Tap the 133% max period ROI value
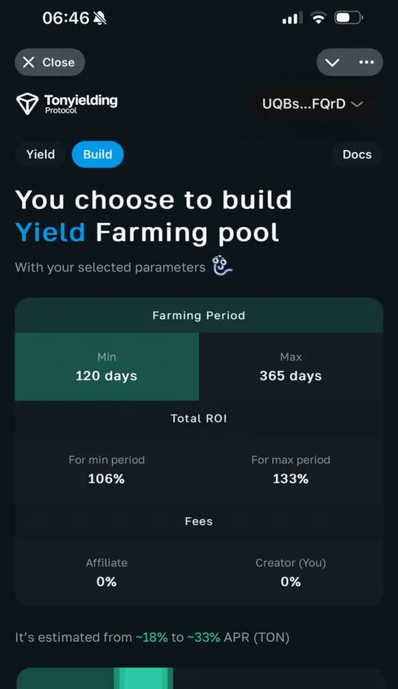Screen dimensions: 398x689 [290, 479]
